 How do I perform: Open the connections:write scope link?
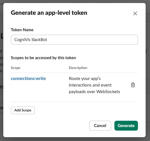pos(28,78)
